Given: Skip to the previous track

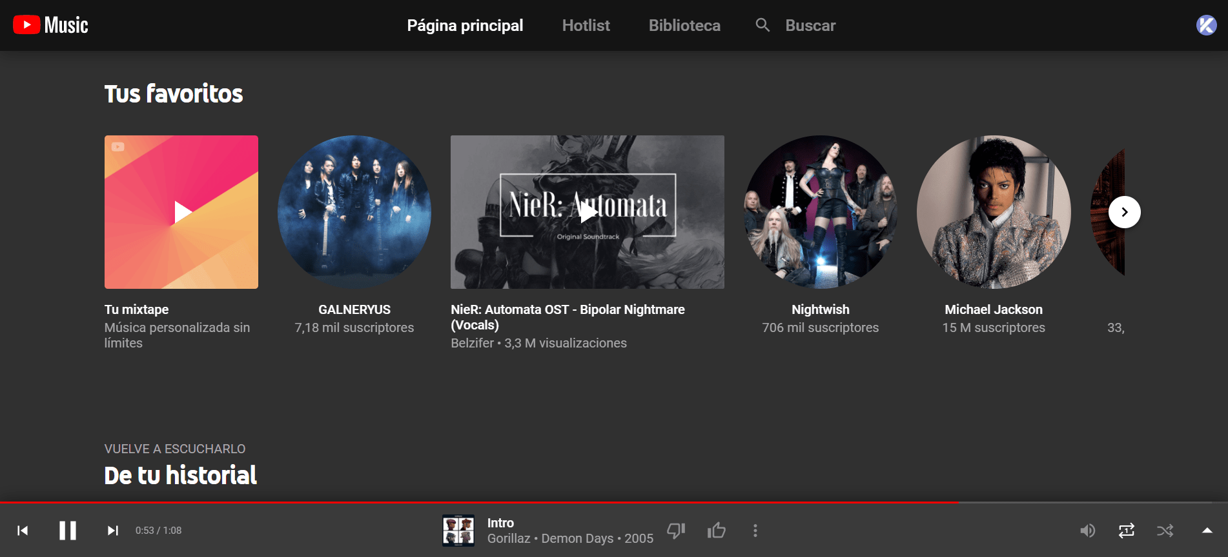Looking at the screenshot, I should (x=23, y=531).
